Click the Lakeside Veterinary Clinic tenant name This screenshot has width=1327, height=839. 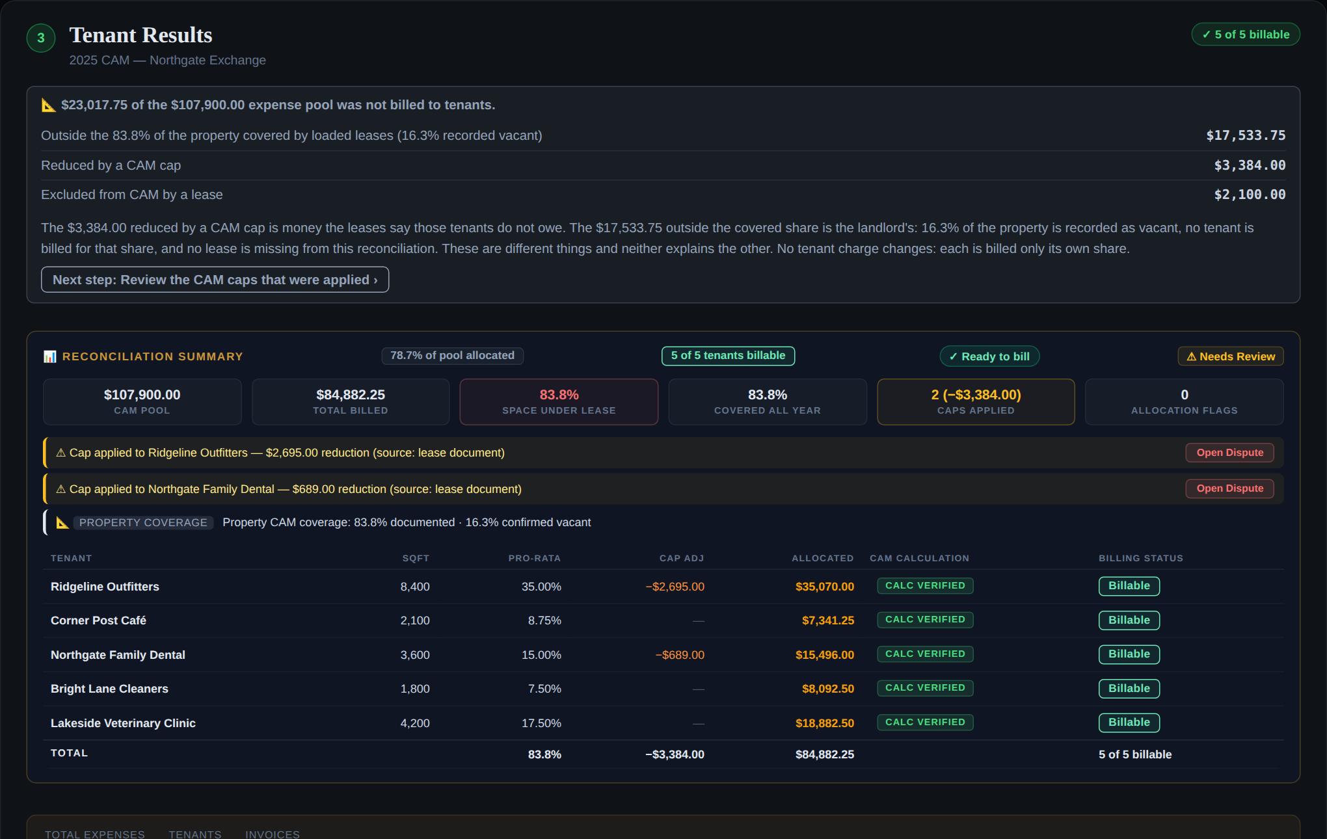click(123, 723)
